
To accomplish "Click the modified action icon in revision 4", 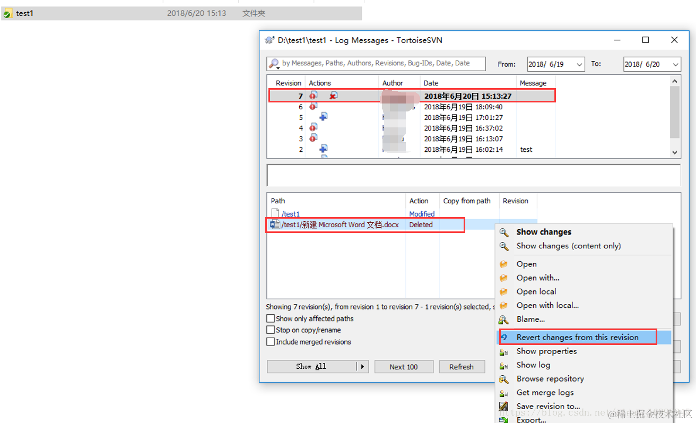I will [x=314, y=127].
